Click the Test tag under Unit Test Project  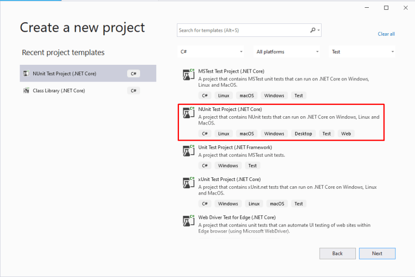[253, 165]
